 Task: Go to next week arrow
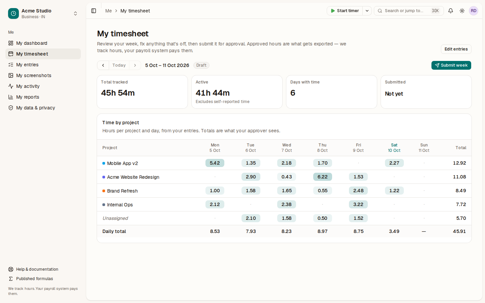pyautogui.click(x=135, y=65)
